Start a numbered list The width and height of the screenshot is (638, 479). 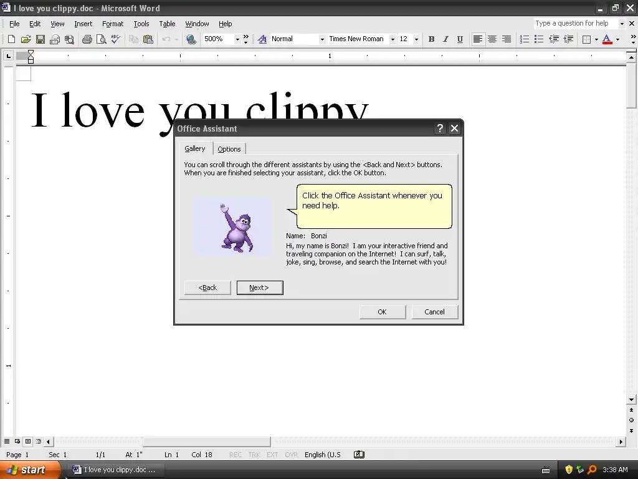[x=525, y=39]
